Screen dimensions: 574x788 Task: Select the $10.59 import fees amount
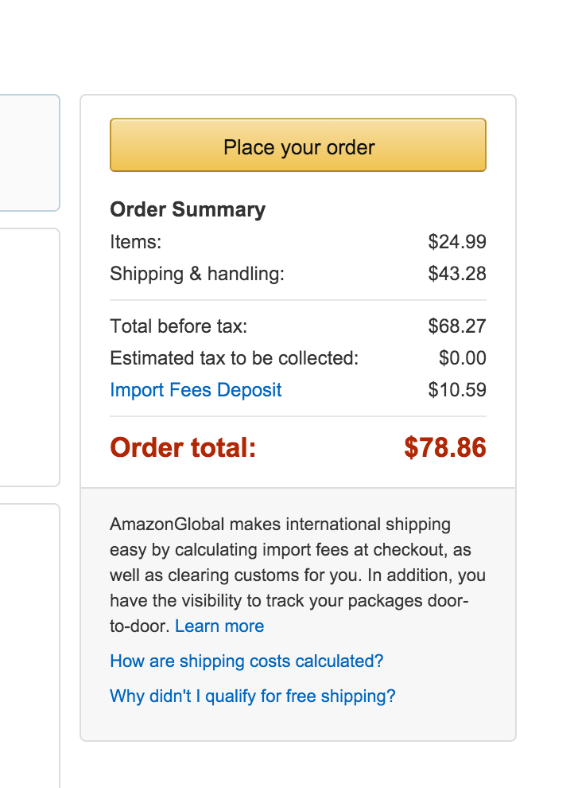[457, 390]
